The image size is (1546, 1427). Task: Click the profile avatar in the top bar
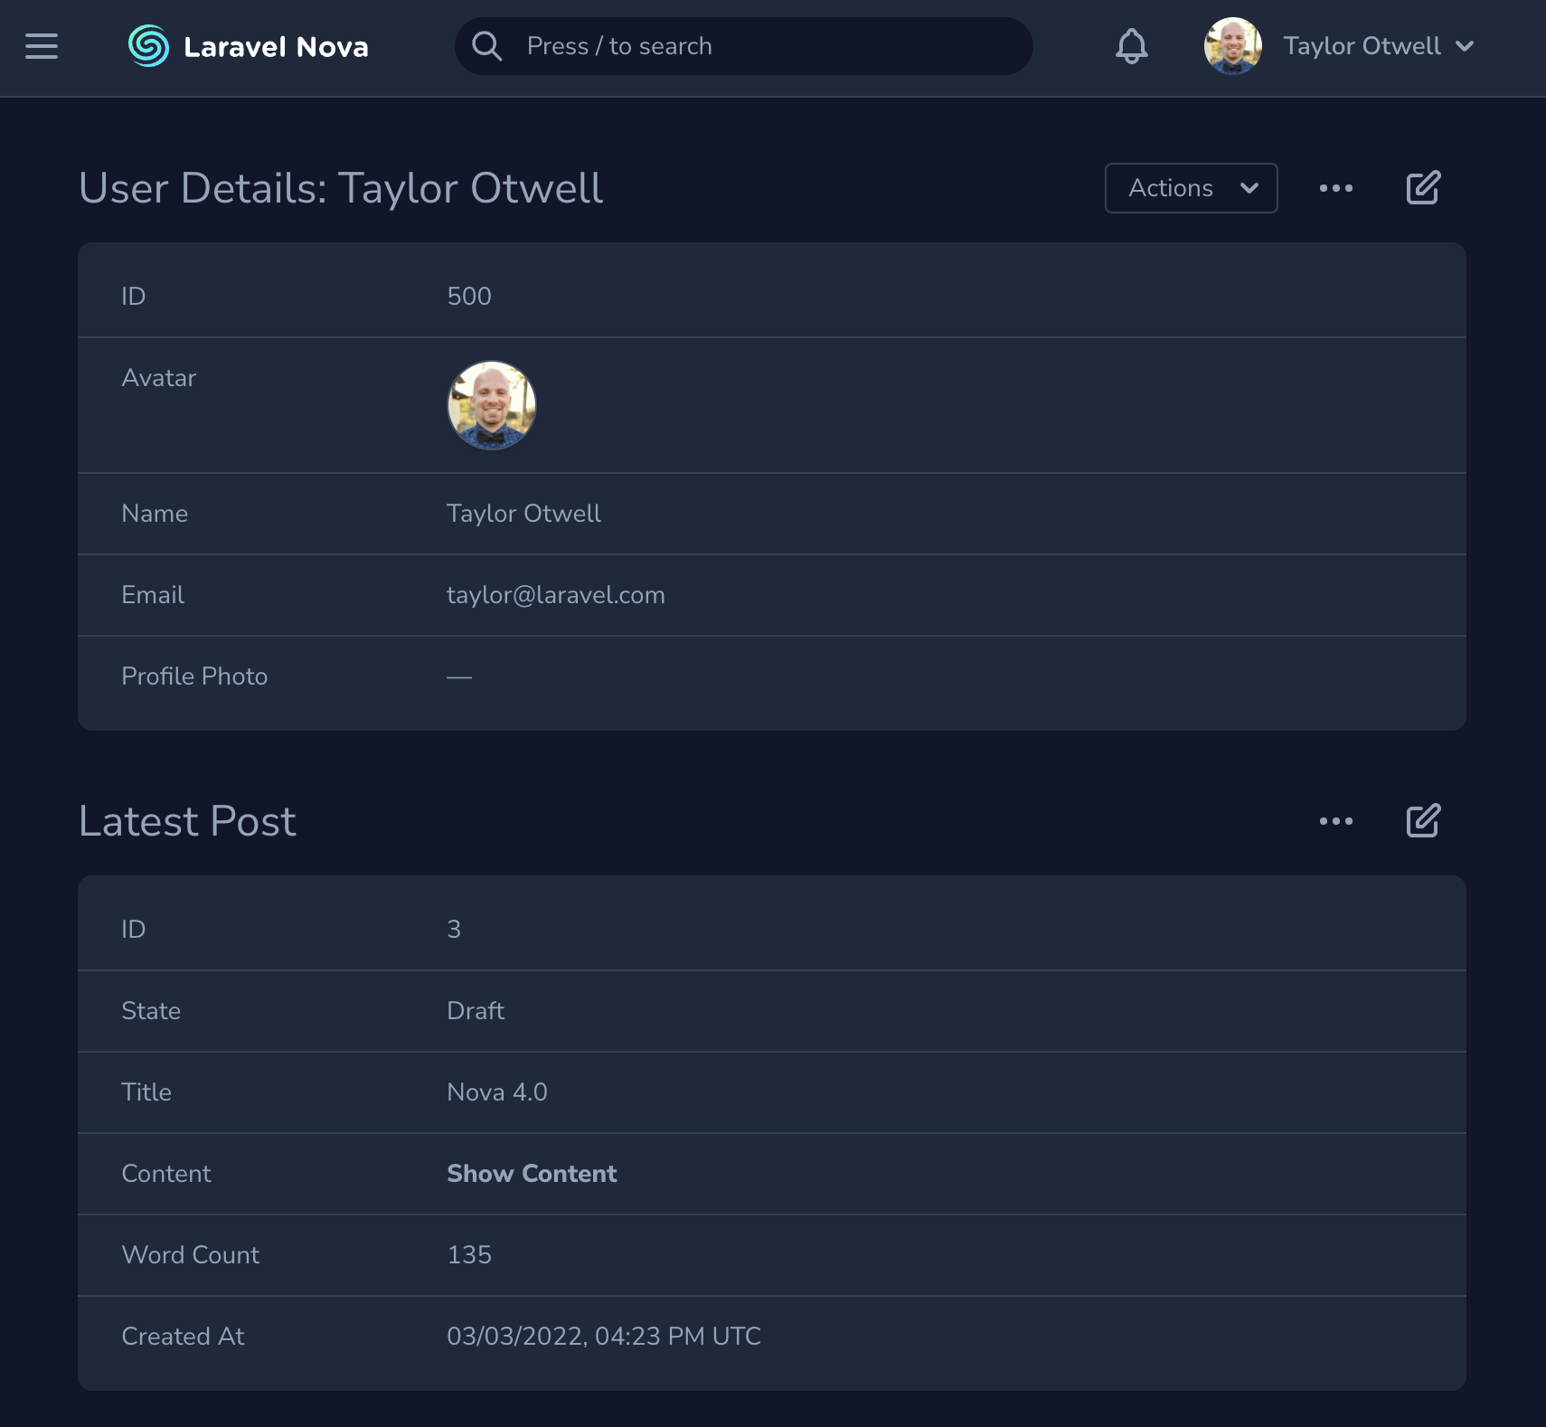(x=1232, y=46)
